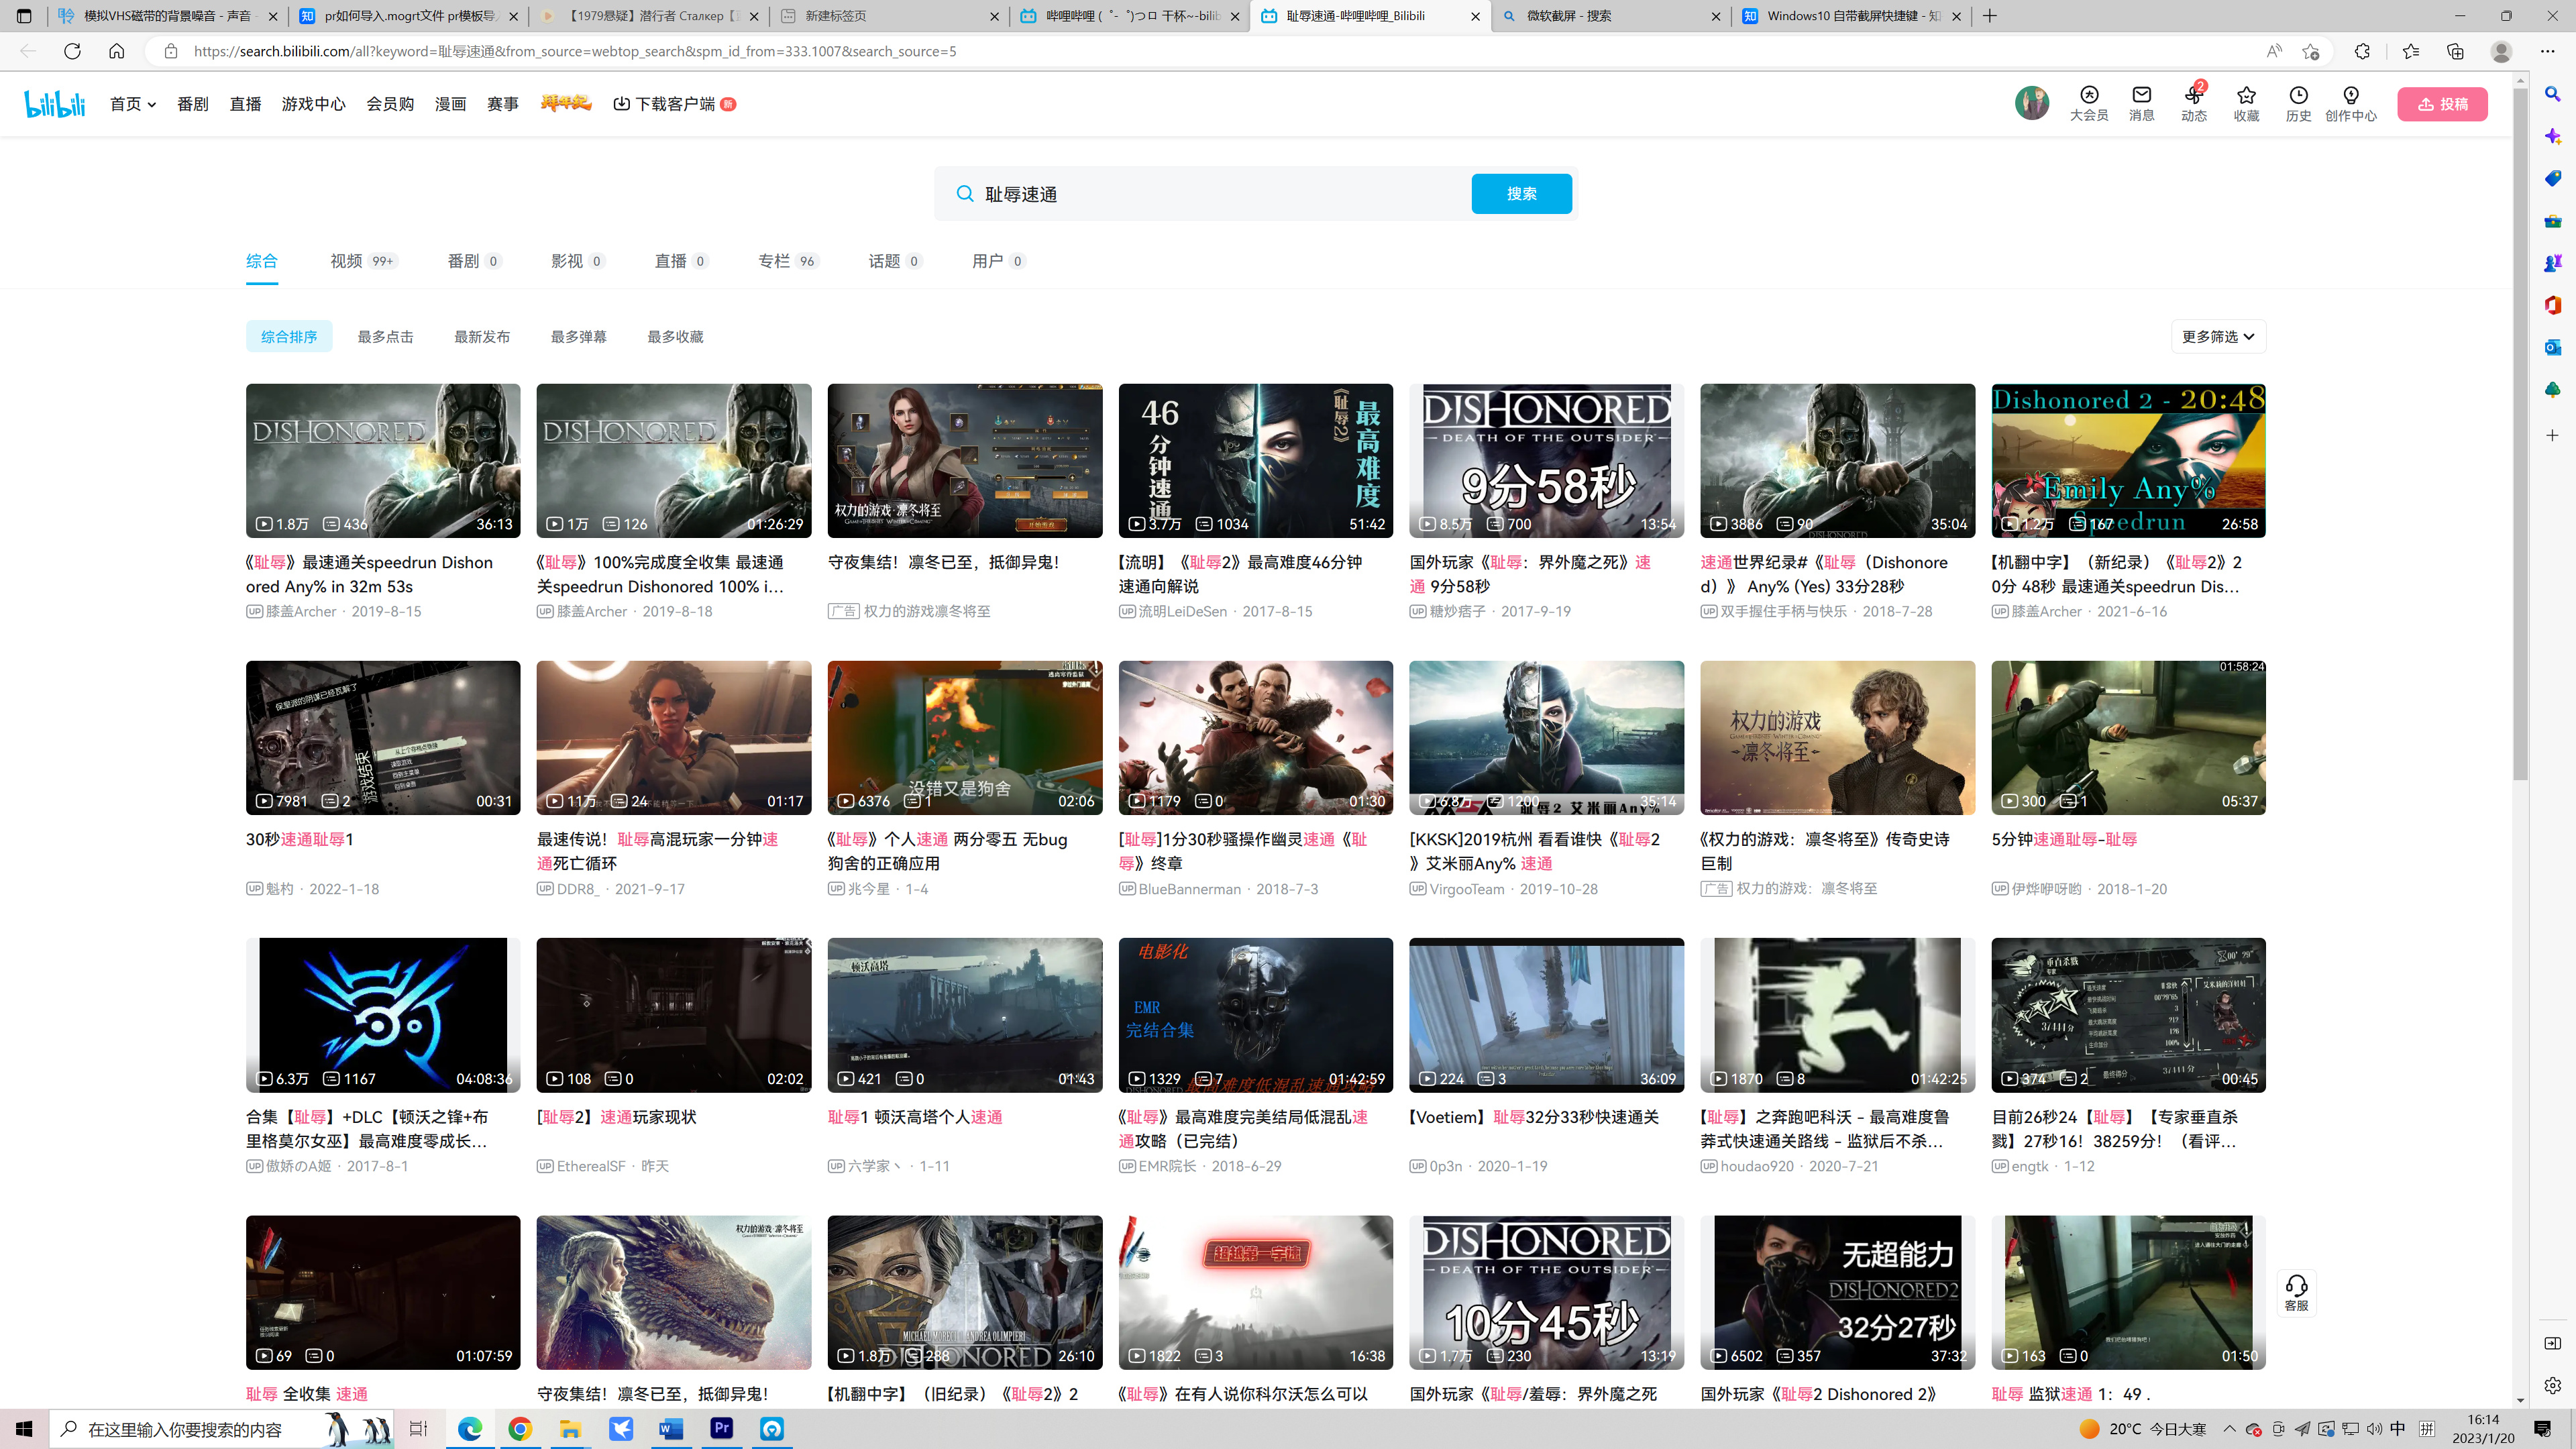Open 30秒速通耻辱1 video title
This screenshot has height=1449, width=2576.
(x=300, y=839)
